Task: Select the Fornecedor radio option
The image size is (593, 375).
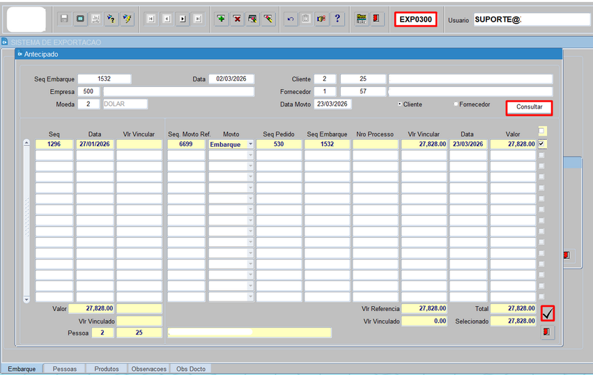Action: tap(456, 104)
